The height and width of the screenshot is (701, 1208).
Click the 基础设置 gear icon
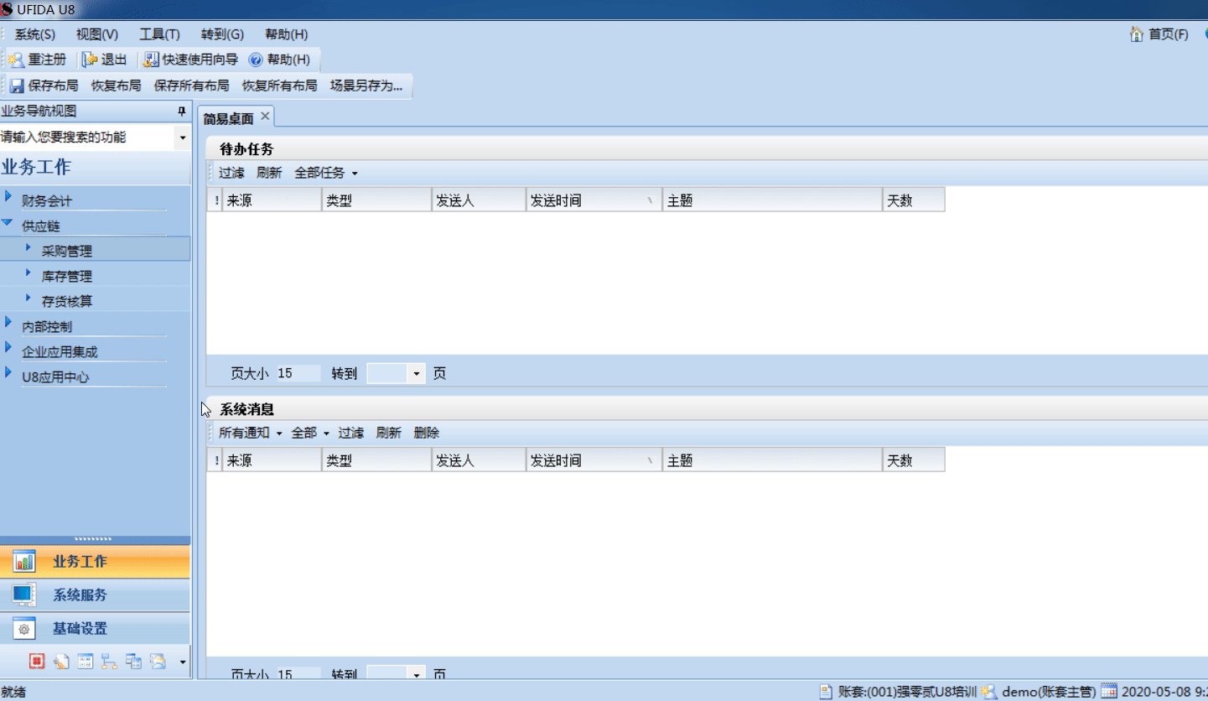[24, 629]
